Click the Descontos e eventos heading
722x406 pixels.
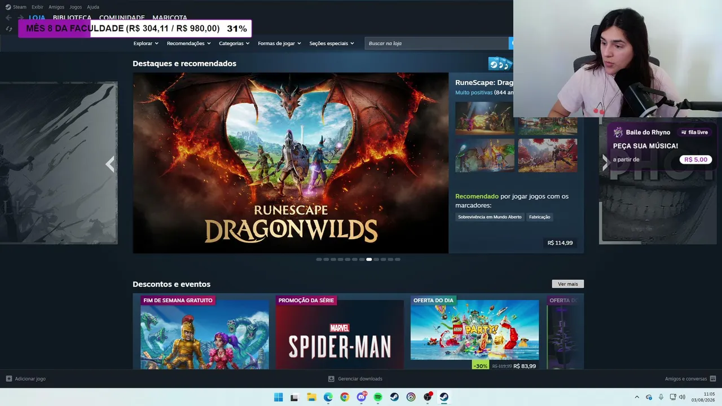[171, 284]
